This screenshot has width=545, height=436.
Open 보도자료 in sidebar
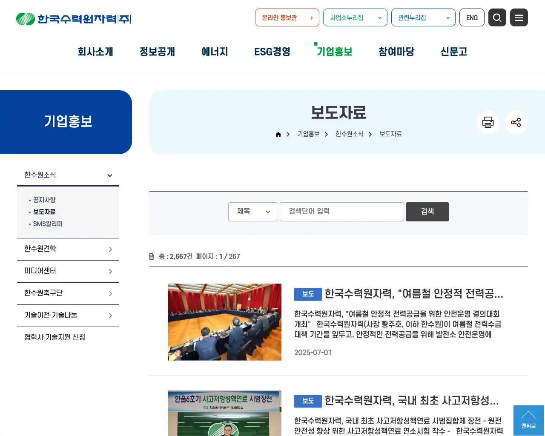pyautogui.click(x=44, y=212)
